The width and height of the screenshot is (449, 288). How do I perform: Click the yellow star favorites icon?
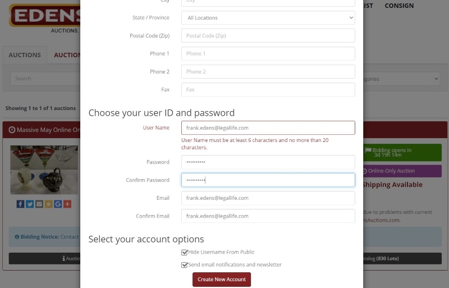pyautogui.click(x=48, y=204)
